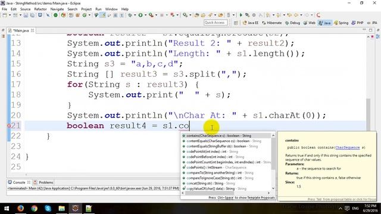The height and width of the screenshot is (214, 381).
Task: Open Skype from the taskbar
Action: pyautogui.click(x=48, y=208)
